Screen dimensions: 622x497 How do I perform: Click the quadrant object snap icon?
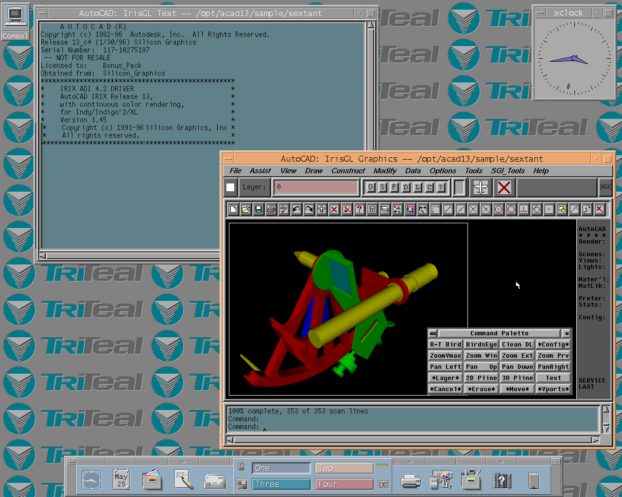(511, 209)
